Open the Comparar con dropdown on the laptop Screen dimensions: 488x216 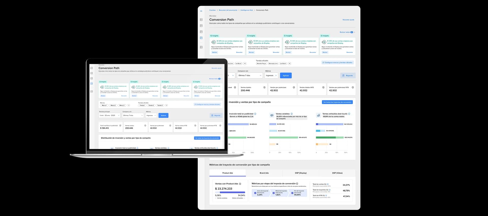133,115
